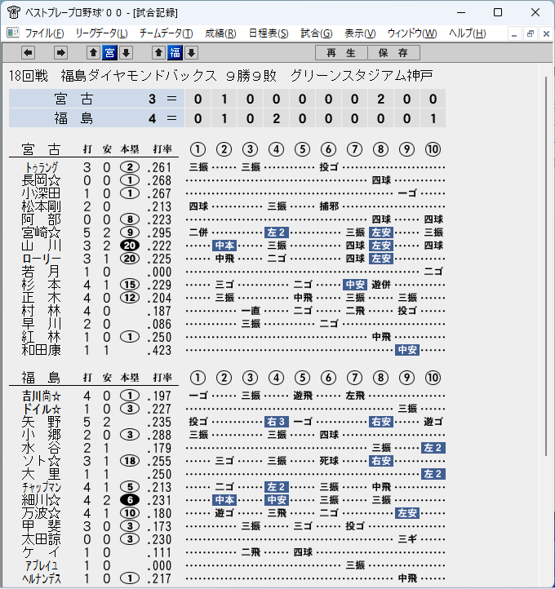The height and width of the screenshot is (589, 555).
Task: Click the 再生 replay button
Action: pyautogui.click(x=341, y=53)
